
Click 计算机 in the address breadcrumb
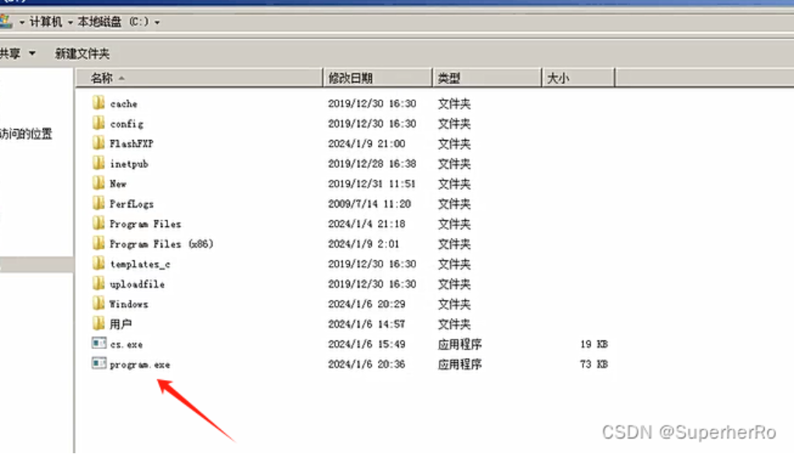tap(46, 22)
